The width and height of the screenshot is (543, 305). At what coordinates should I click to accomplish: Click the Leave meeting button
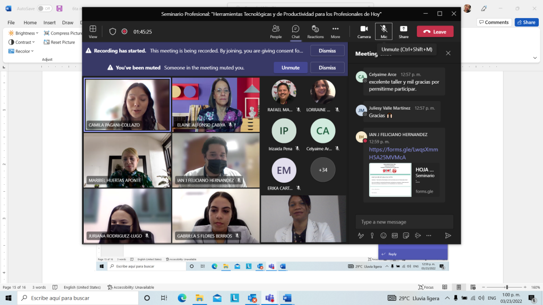(x=435, y=31)
